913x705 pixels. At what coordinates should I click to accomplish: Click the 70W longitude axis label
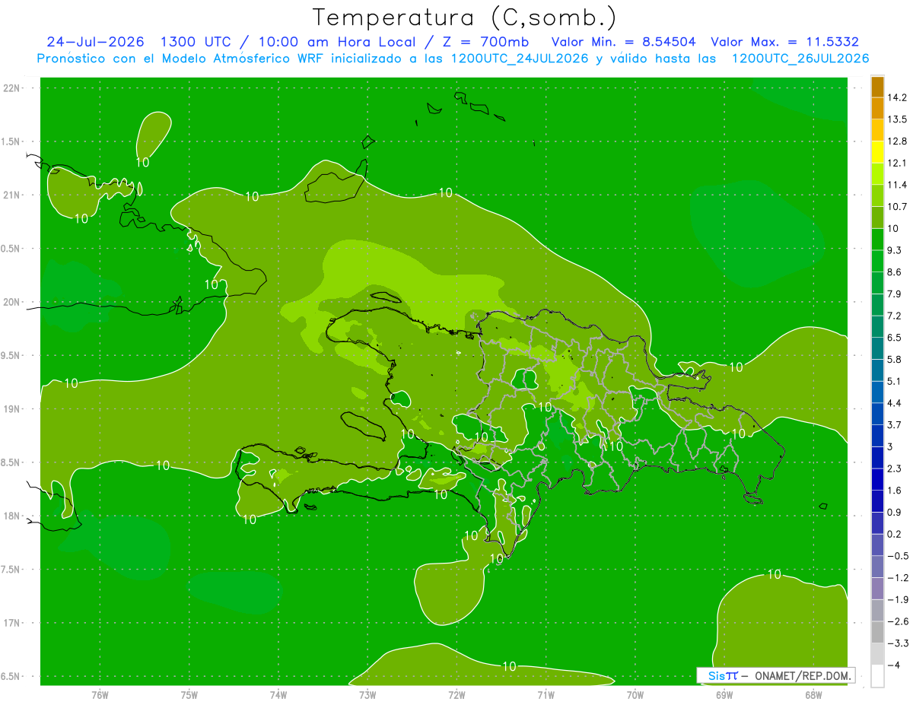[635, 695]
